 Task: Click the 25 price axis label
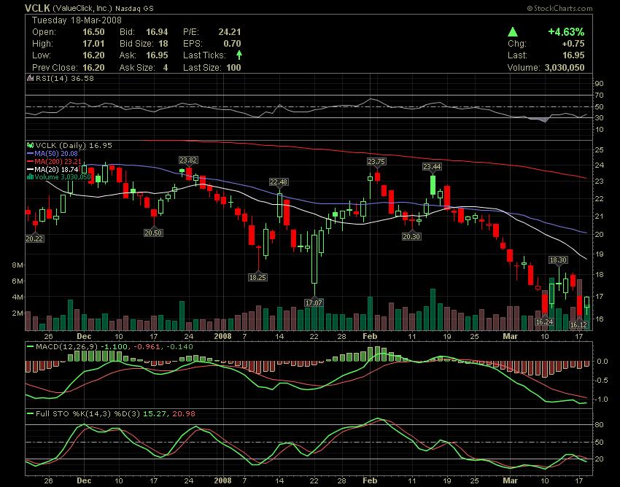point(599,149)
